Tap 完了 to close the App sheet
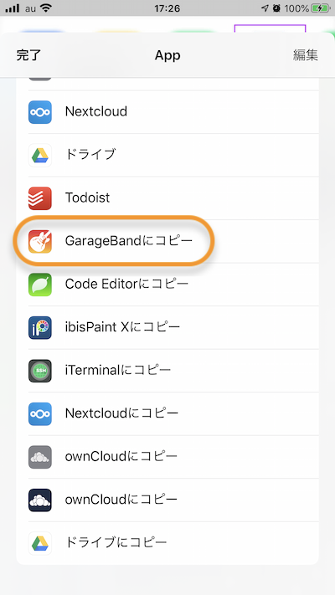The image size is (335, 595). (28, 55)
